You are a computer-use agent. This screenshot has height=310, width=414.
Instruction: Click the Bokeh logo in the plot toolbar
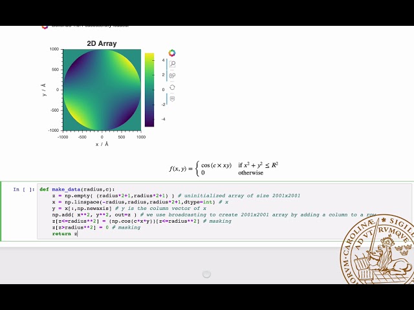tap(172, 53)
